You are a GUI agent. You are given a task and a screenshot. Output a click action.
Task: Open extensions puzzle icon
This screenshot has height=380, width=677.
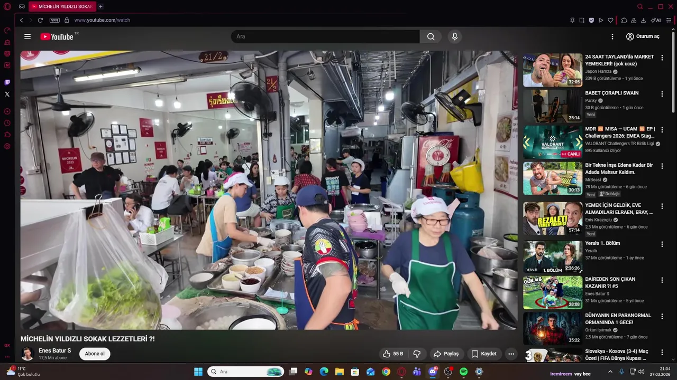pyautogui.click(x=624, y=20)
